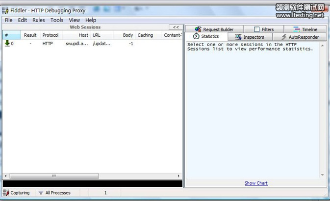Click the Capturing icon in status bar
Viewport: 330px width, 201px height.
coord(6,193)
